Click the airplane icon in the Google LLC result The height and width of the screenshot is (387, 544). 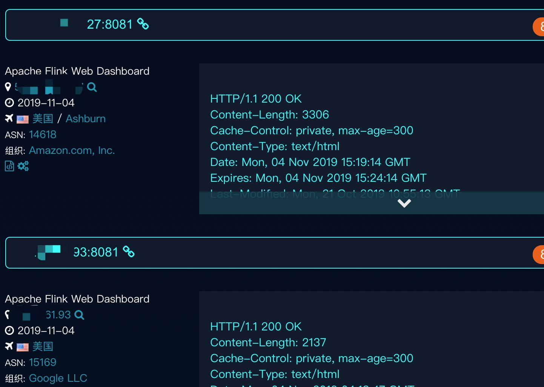(x=9, y=346)
